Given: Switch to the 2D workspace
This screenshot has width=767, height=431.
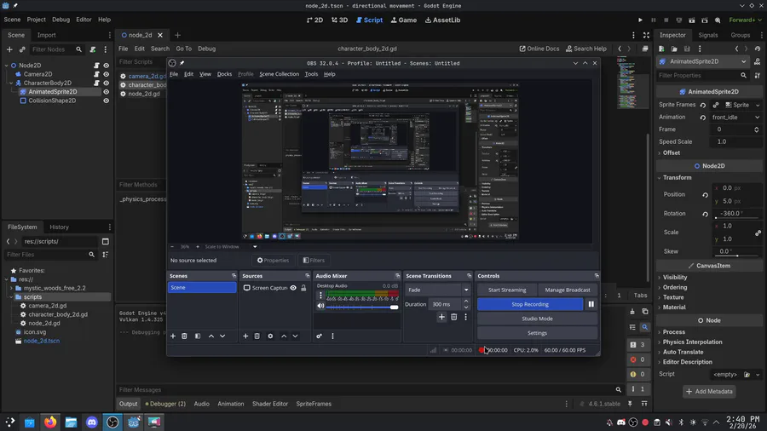Looking at the screenshot, I should pyautogui.click(x=314, y=20).
